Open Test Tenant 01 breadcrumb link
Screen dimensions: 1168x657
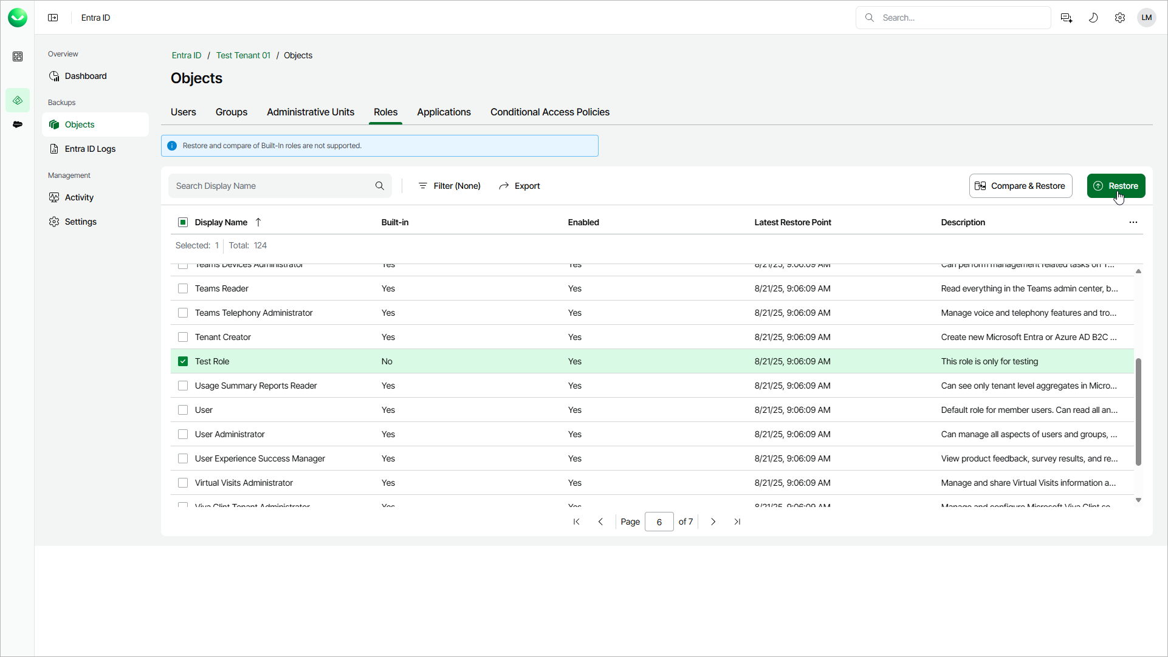(x=243, y=55)
